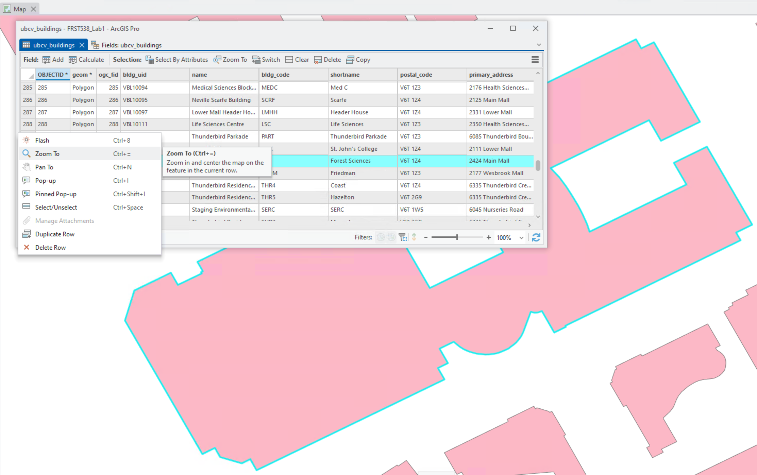Open the table zoom percentage dropdown

(x=521, y=238)
